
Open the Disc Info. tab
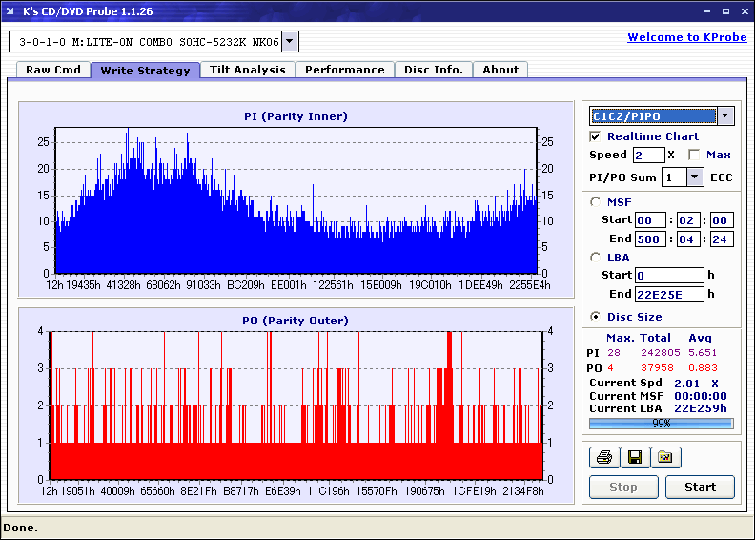click(x=434, y=70)
